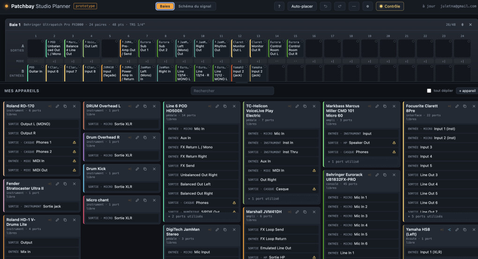Open the '···' more options menu
Image resolution: width=478 pixels, height=259 pixels.
coord(354,7)
